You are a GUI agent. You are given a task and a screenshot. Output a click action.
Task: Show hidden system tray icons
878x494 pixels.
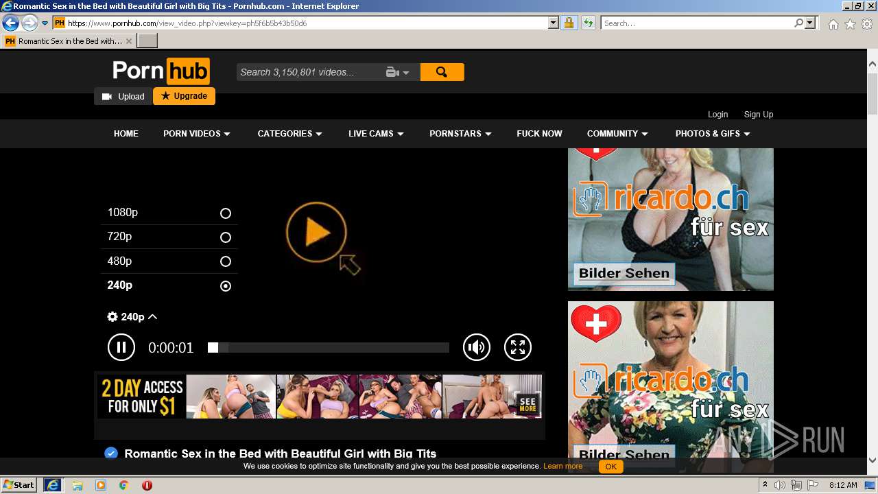[766, 485]
